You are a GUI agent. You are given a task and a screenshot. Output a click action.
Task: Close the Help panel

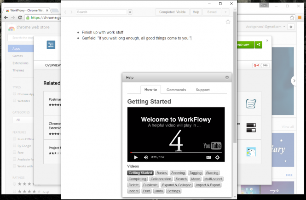click(x=227, y=77)
